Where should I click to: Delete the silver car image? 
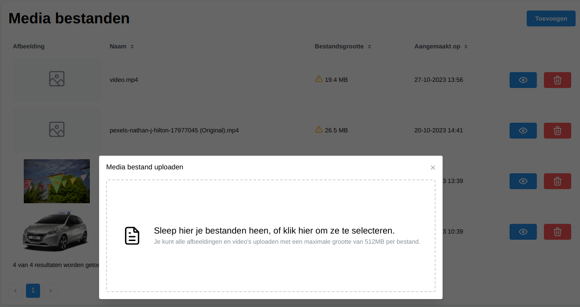(557, 232)
